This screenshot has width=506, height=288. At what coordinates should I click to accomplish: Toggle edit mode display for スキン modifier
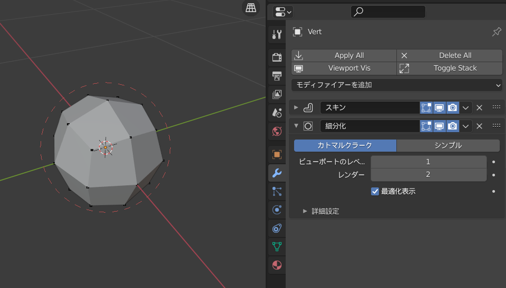coord(426,107)
